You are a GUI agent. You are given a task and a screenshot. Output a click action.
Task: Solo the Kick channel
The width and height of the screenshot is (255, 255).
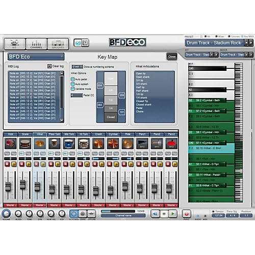coord(14,164)
